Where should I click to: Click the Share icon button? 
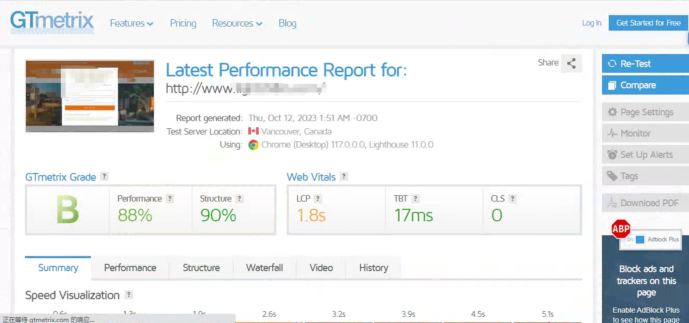click(x=571, y=63)
